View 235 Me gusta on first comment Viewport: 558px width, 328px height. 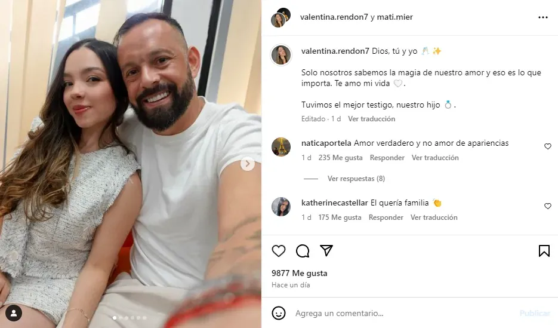pyautogui.click(x=341, y=158)
